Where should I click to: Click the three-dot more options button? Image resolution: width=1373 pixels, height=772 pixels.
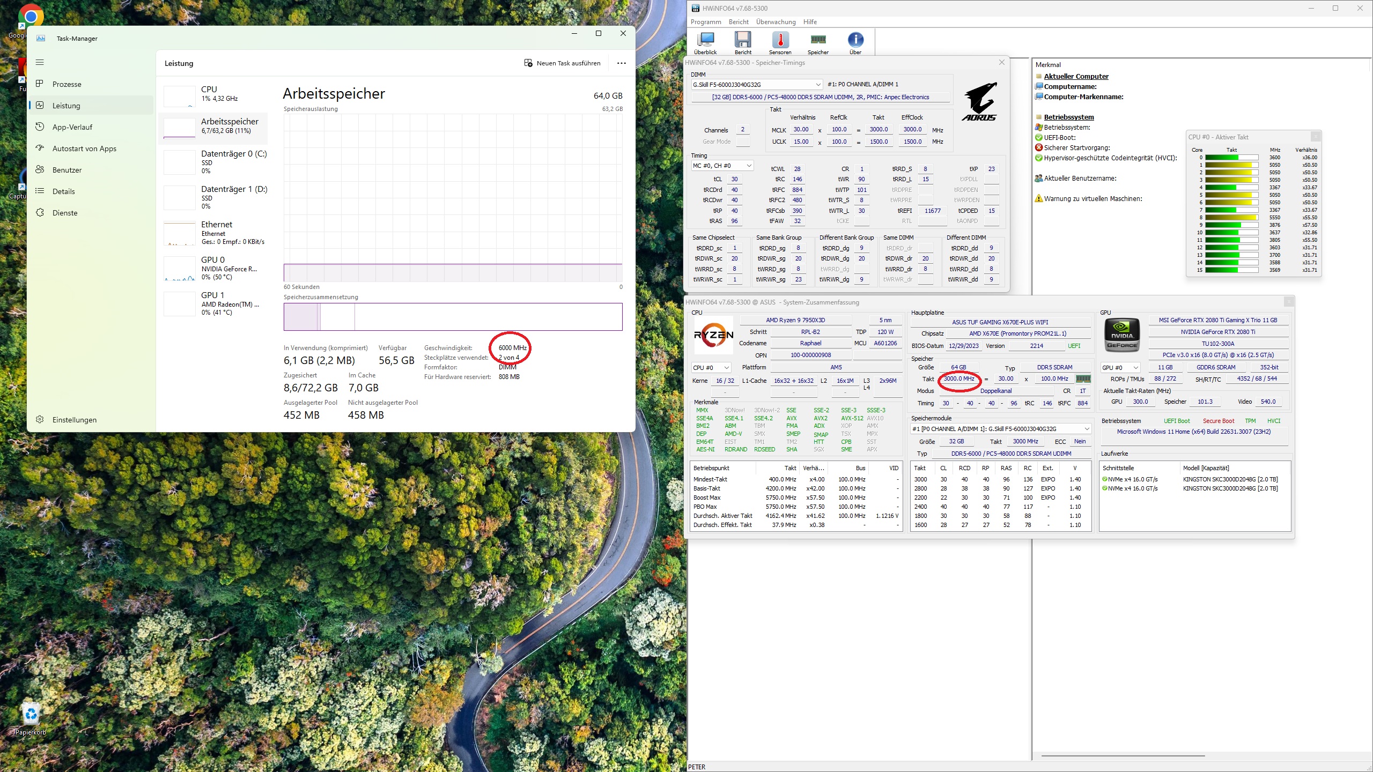click(622, 63)
